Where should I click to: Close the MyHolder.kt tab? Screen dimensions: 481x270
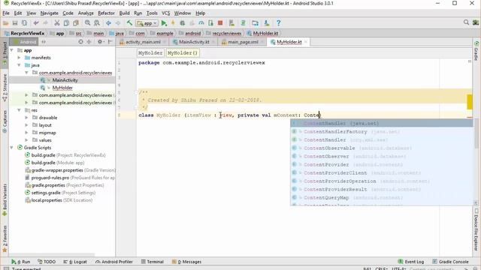pos(306,42)
